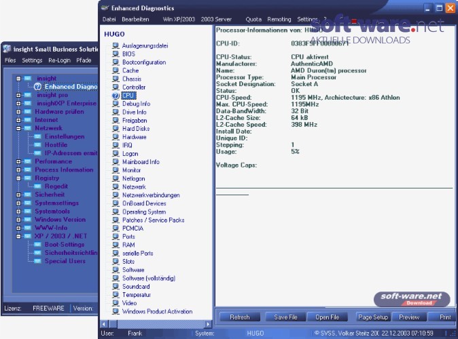Click the icon next to Einstellungen

[37, 136]
